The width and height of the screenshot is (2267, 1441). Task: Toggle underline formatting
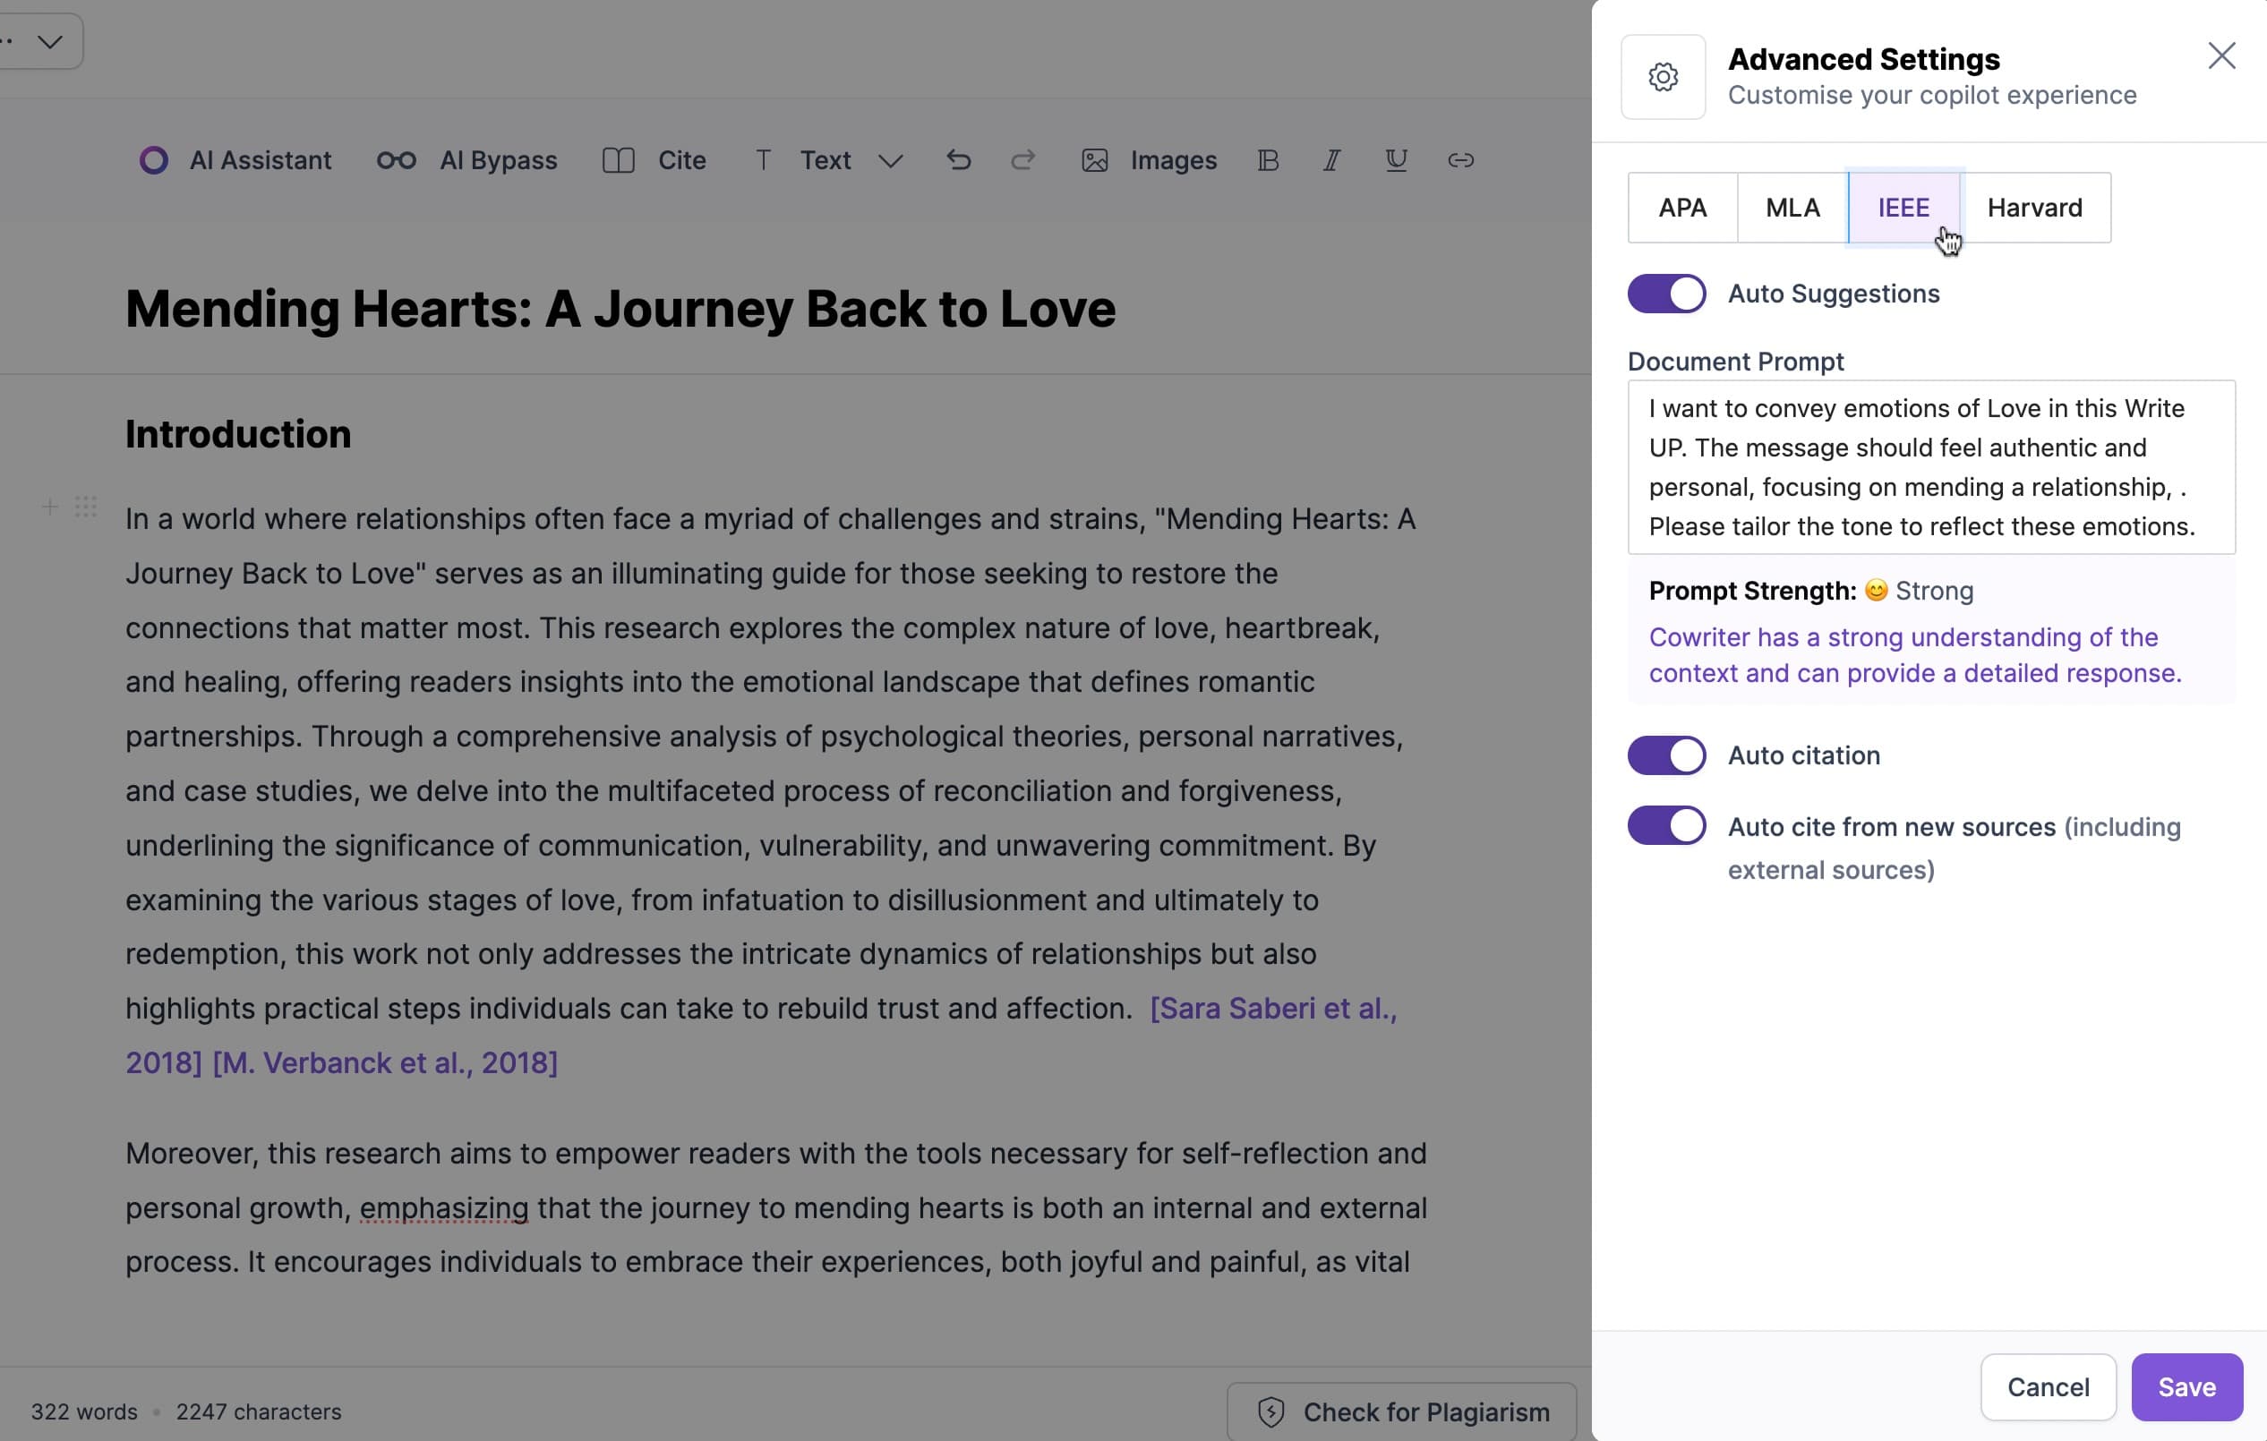coord(1396,161)
